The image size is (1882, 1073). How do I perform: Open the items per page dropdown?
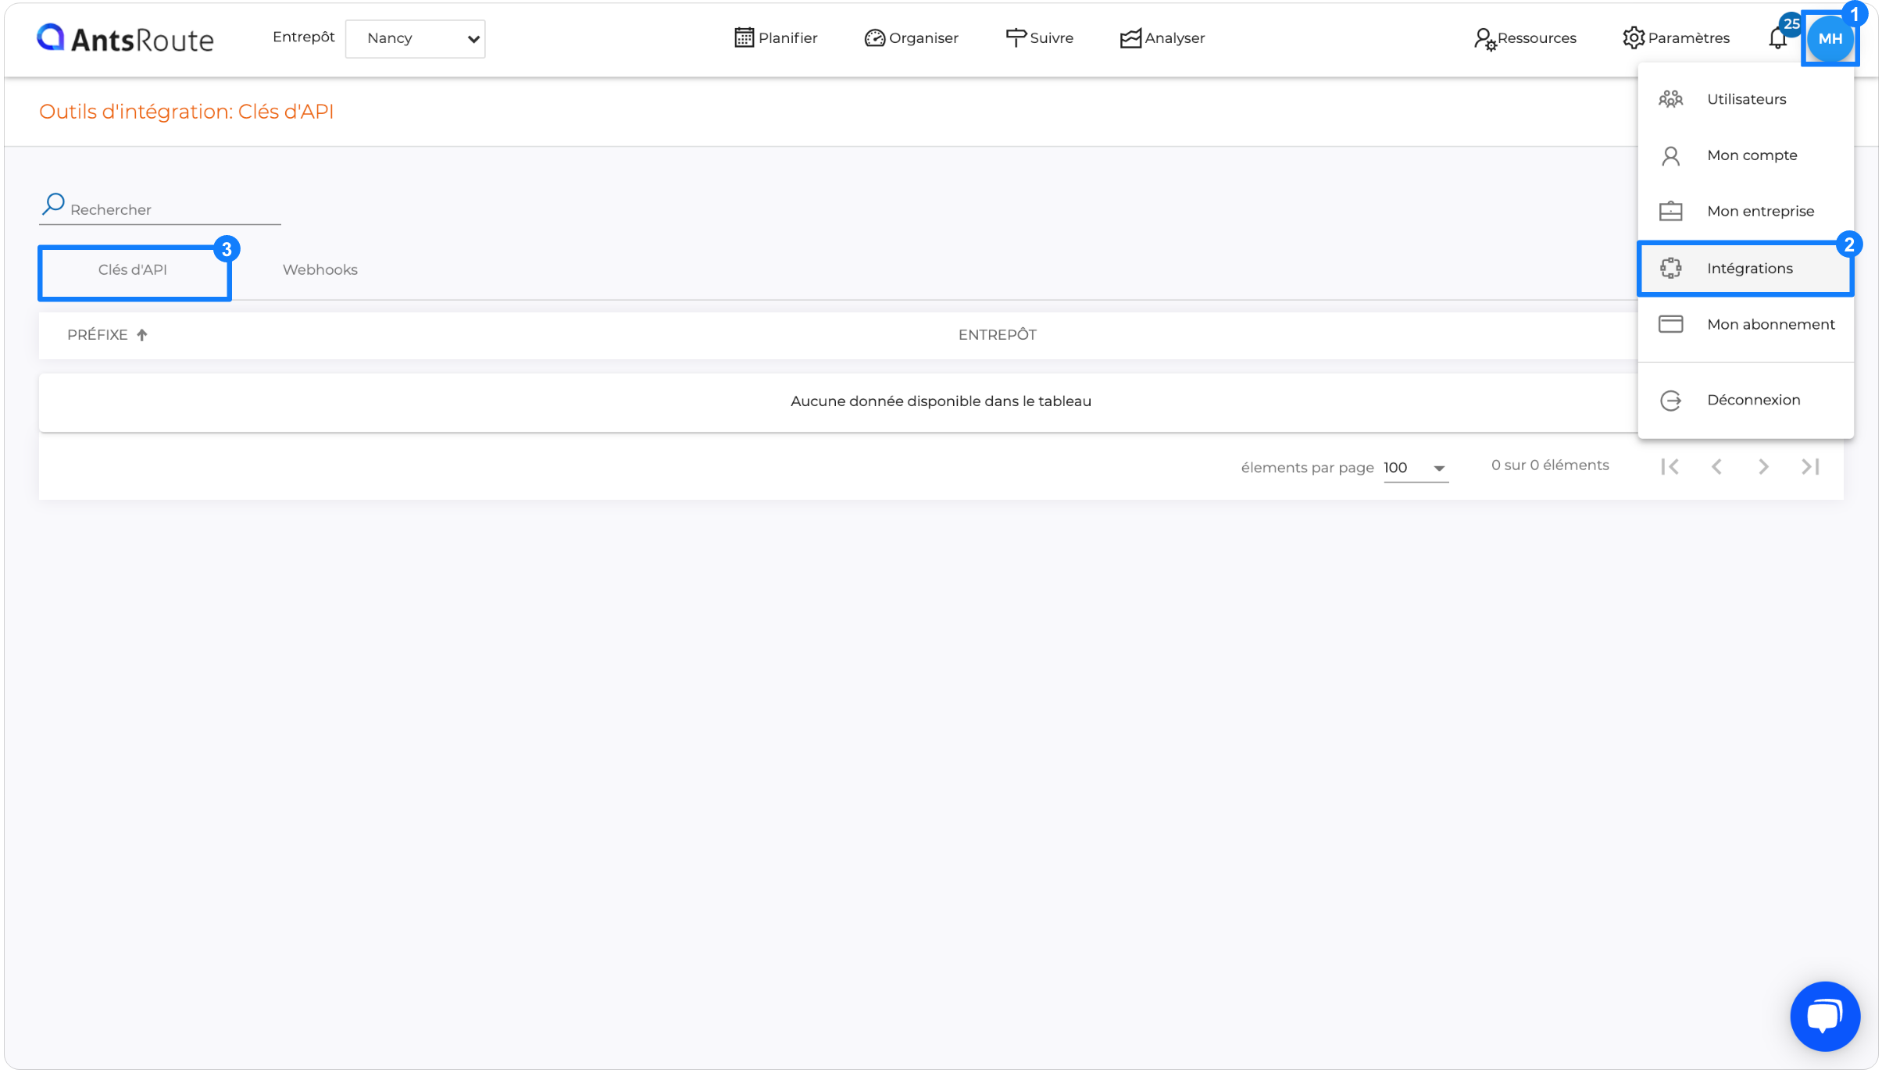coord(1415,468)
